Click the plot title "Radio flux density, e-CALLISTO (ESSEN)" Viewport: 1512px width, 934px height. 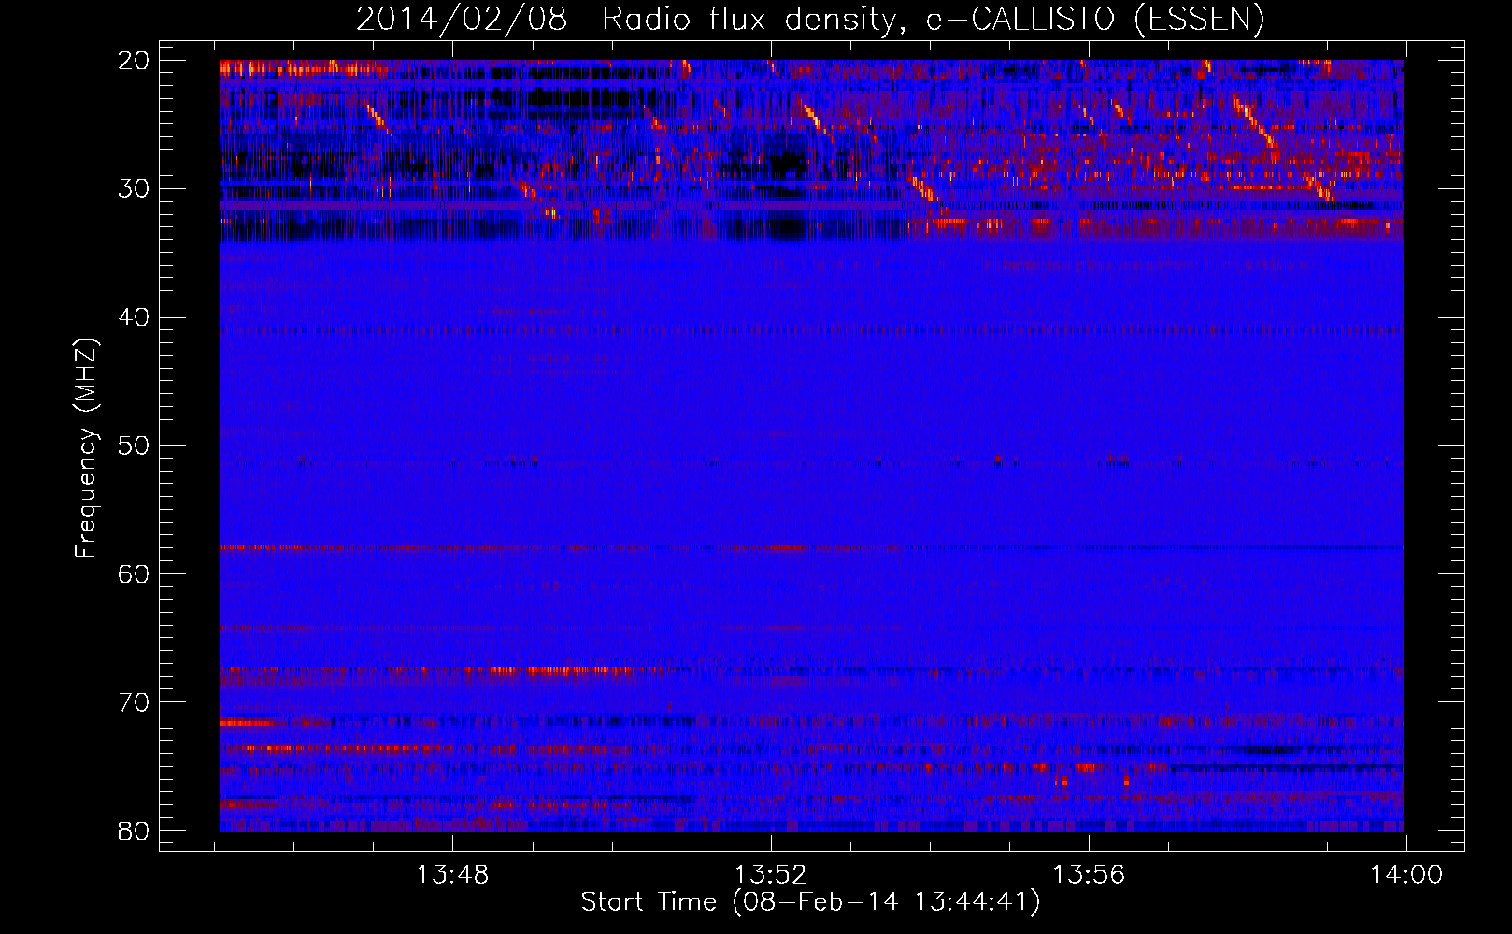tap(933, 20)
